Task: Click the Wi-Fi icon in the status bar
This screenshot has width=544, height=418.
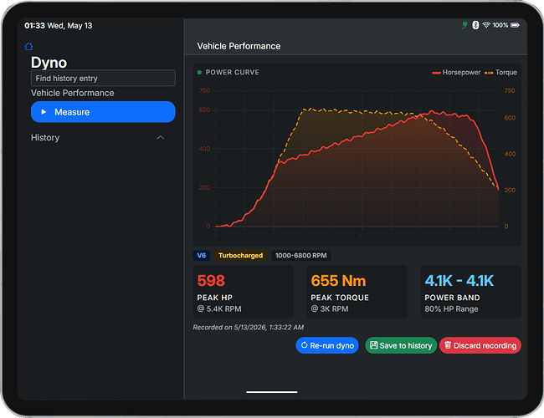Action: pyautogui.click(x=486, y=25)
